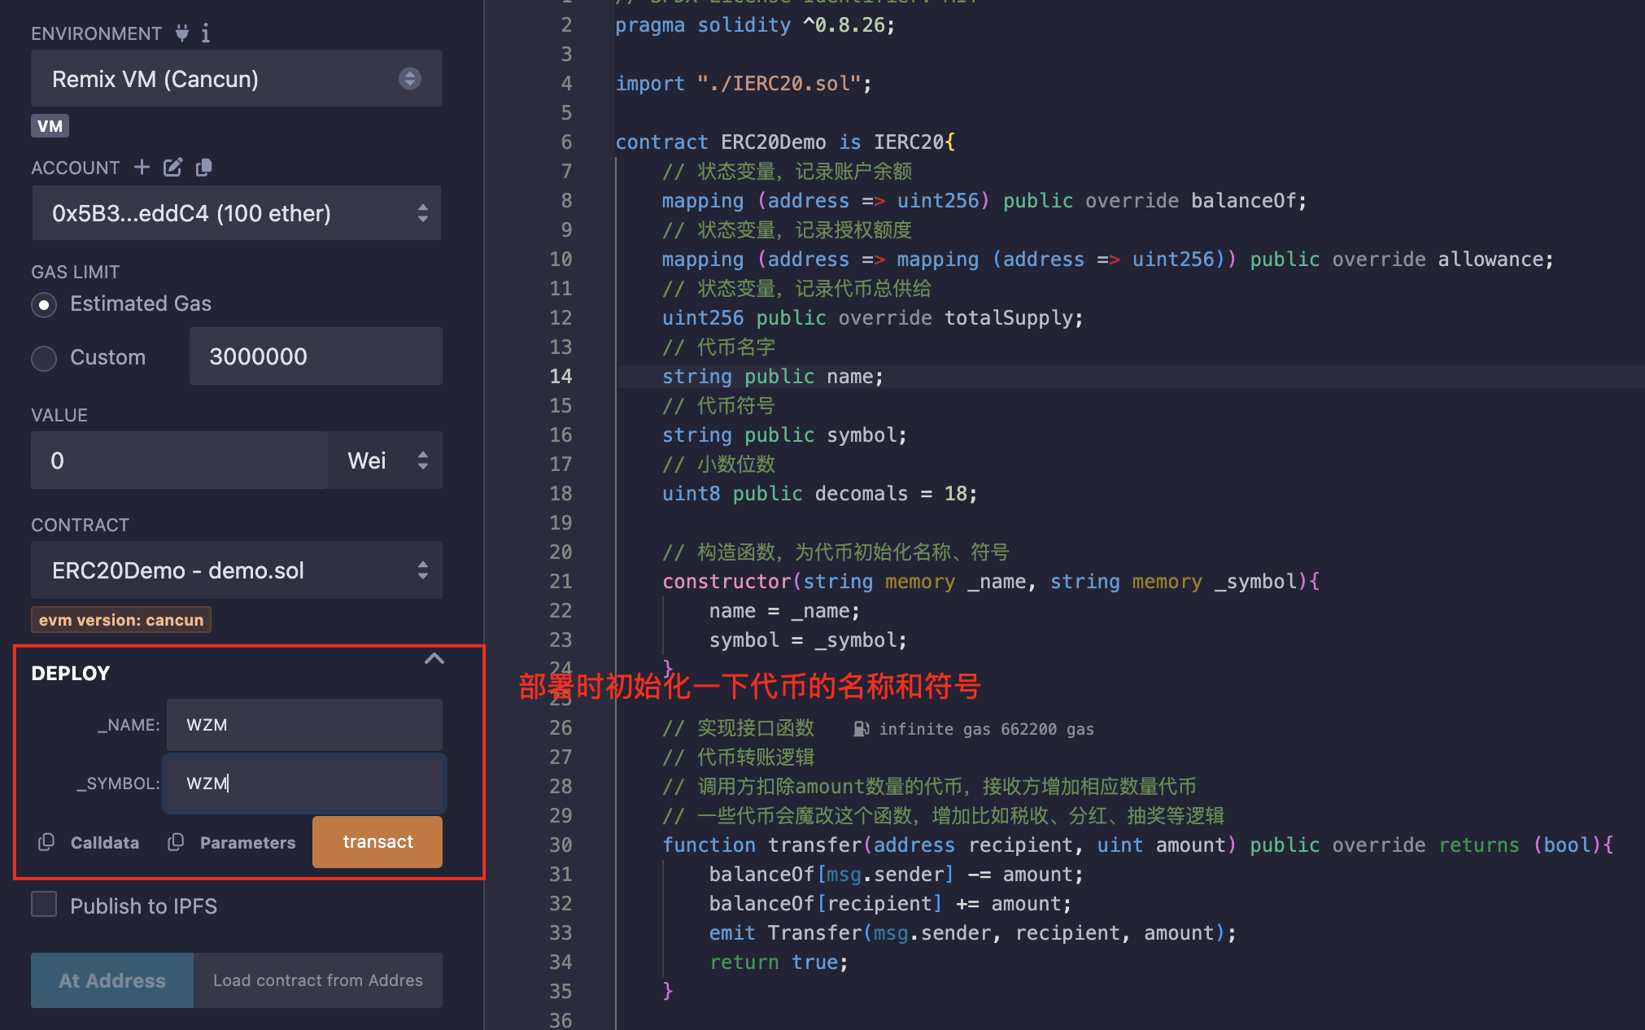Click the edit account icon
1645x1030 pixels.
[172, 167]
